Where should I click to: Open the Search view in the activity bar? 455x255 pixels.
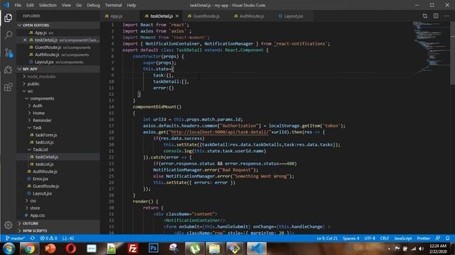click(8, 35)
